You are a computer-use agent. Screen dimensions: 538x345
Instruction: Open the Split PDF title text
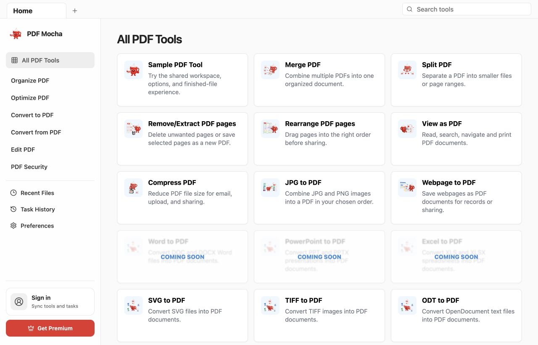(437, 65)
